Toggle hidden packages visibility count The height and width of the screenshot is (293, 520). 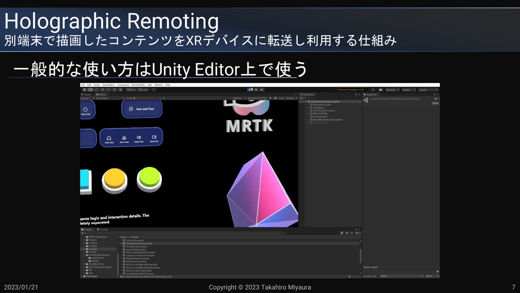click(x=358, y=233)
